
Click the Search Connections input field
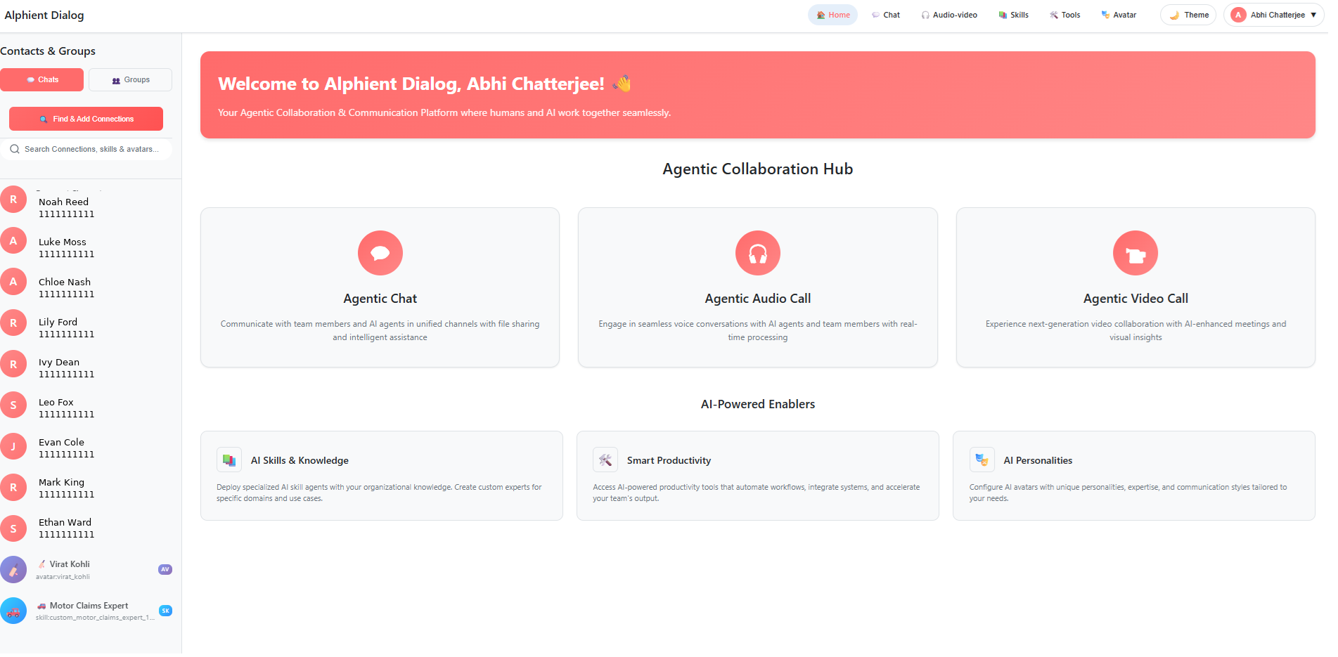pyautogui.click(x=91, y=149)
